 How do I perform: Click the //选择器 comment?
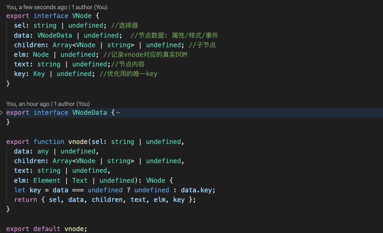124,26
